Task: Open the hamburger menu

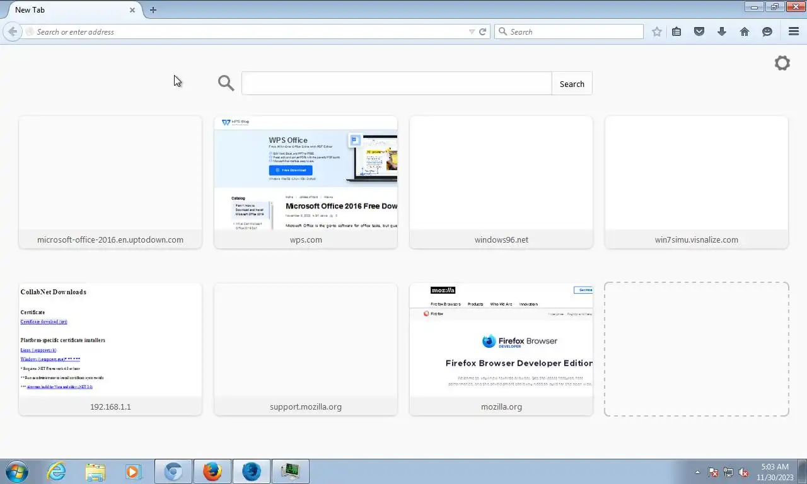Action: click(794, 32)
